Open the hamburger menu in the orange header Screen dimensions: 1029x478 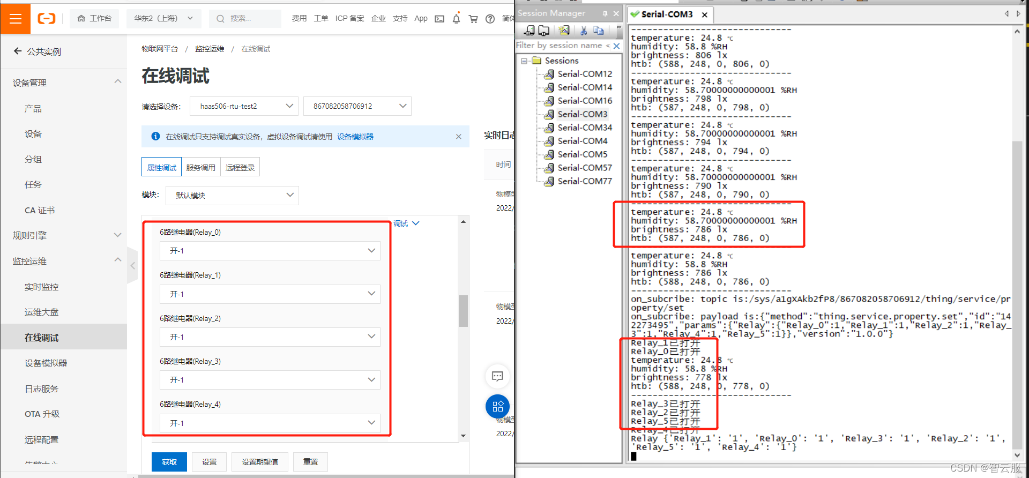[16, 19]
